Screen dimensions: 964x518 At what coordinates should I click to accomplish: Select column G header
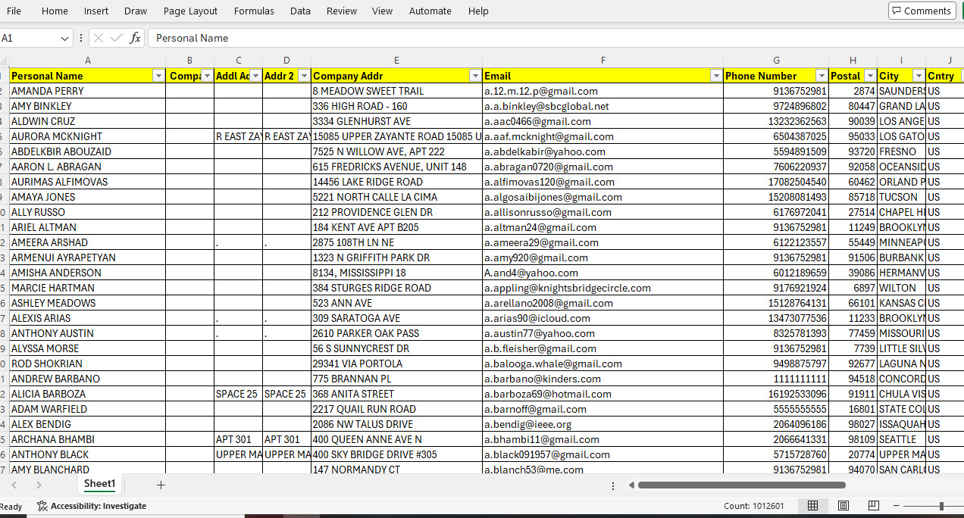click(x=776, y=61)
